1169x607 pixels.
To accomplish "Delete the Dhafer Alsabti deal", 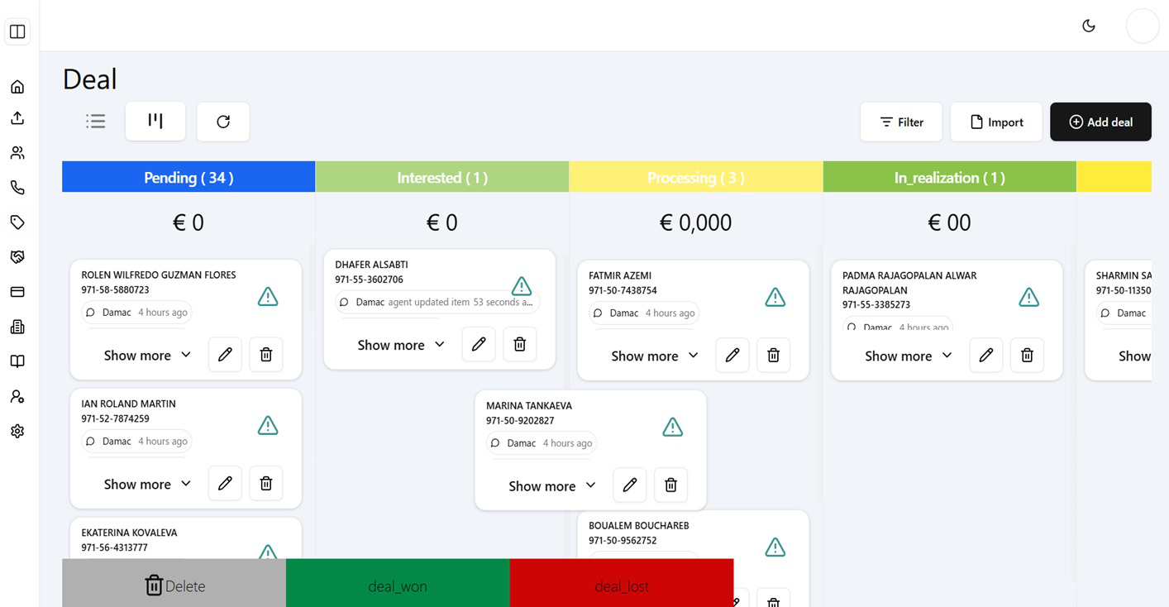I will point(520,345).
